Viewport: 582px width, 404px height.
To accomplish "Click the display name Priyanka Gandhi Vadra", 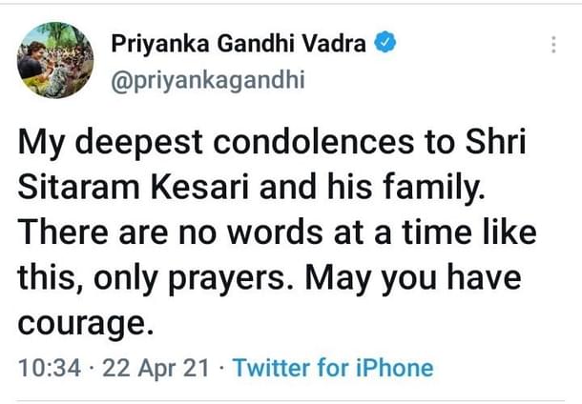I will point(239,44).
